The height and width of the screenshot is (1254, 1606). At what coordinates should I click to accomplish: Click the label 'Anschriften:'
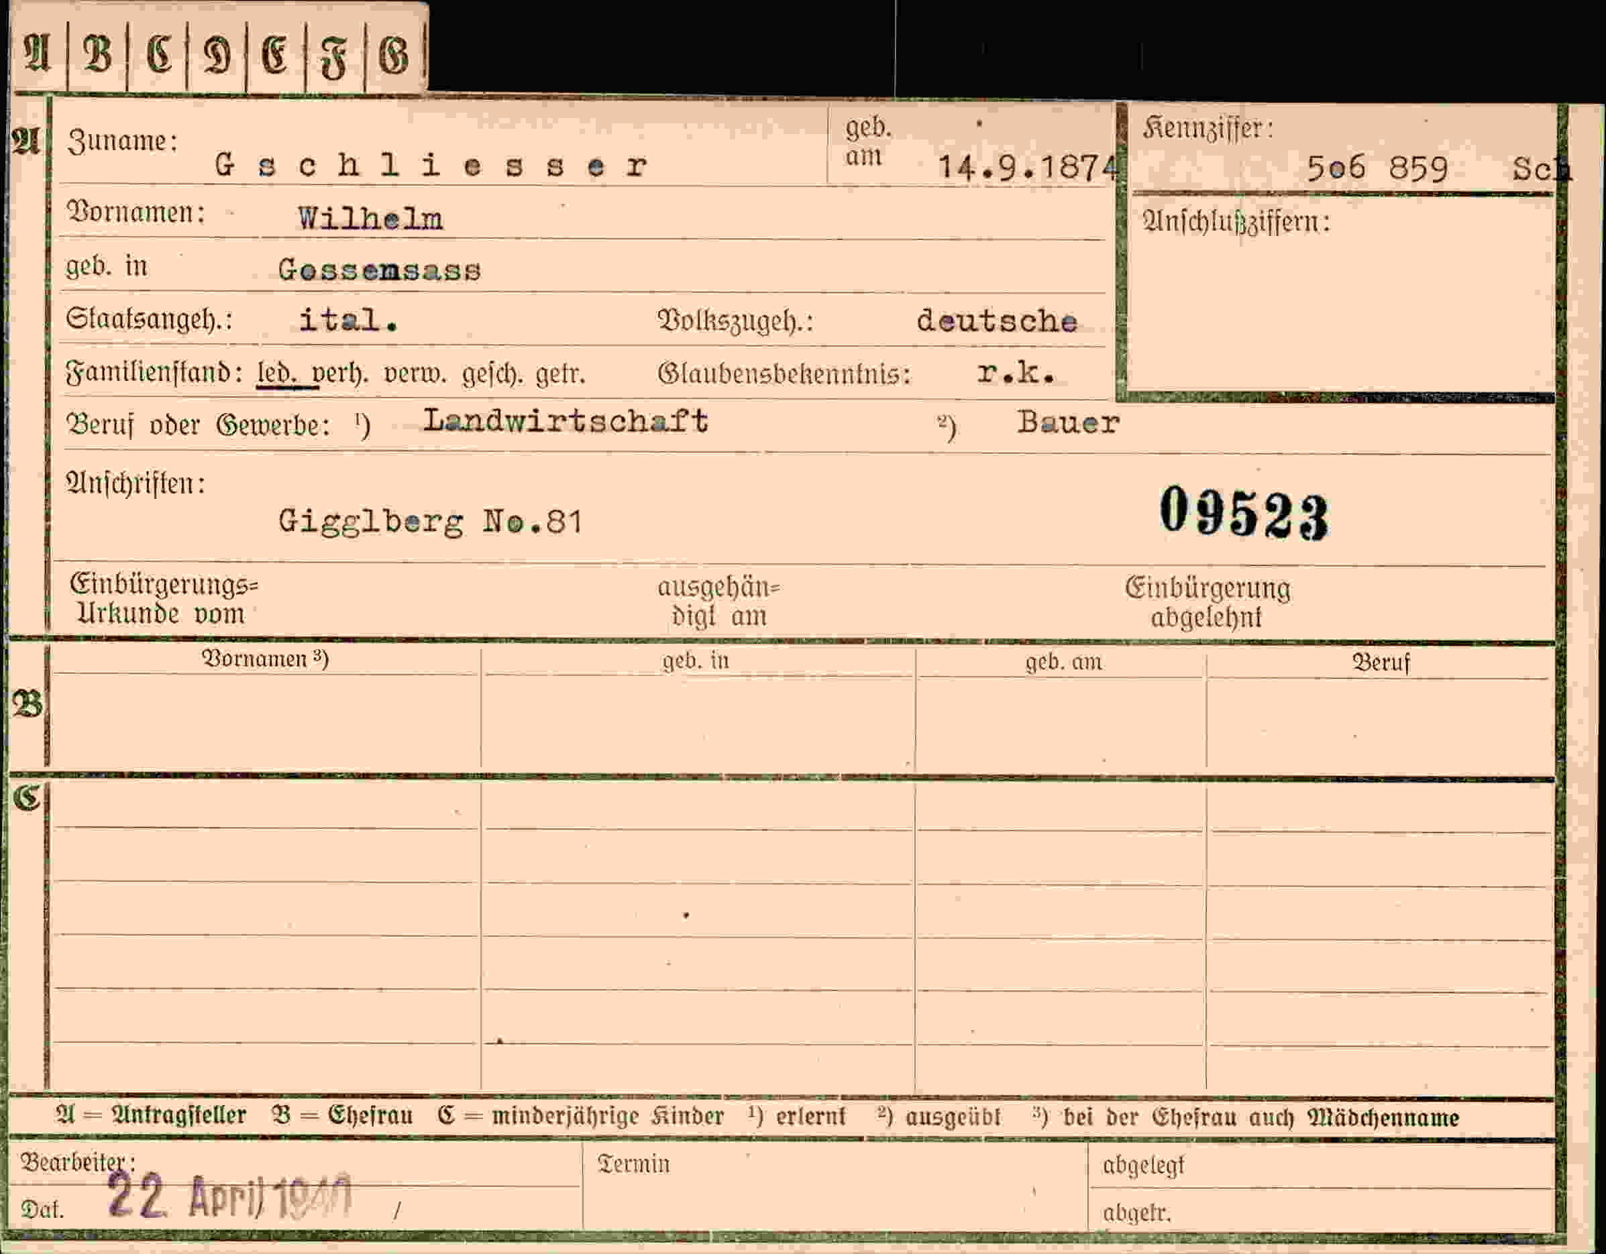(x=136, y=483)
